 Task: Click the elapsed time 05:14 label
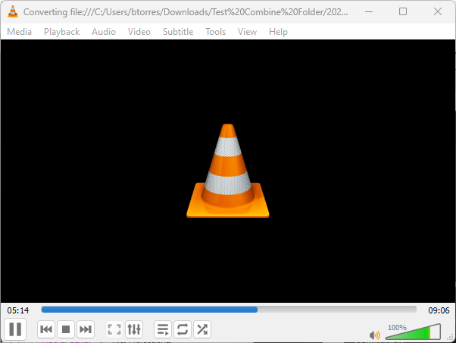18,310
